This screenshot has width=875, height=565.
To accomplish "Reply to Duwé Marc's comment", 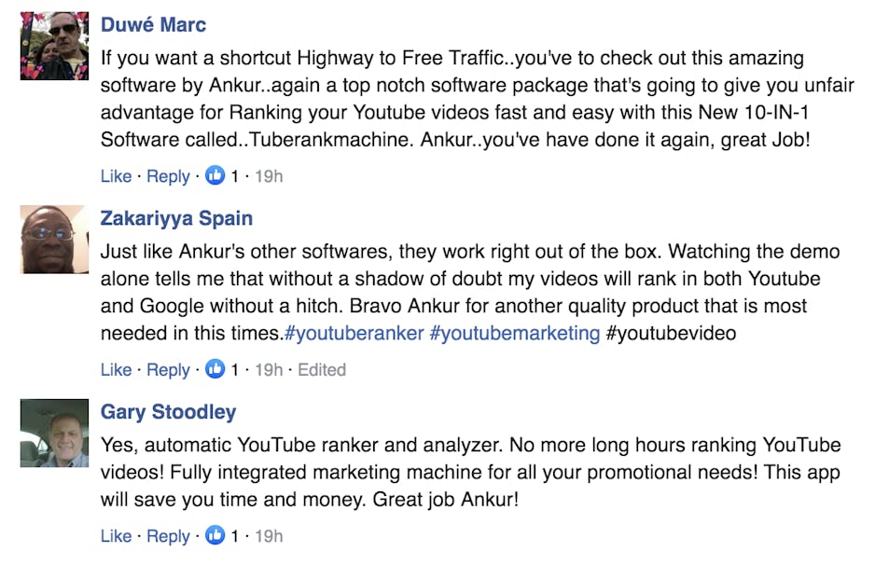I will coord(168,176).
